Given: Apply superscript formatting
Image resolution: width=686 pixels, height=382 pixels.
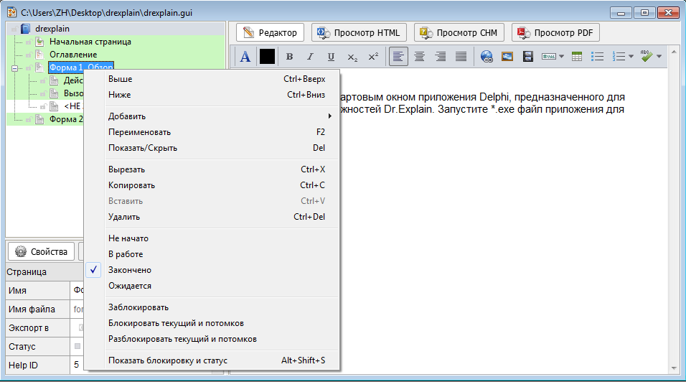Looking at the screenshot, I should (373, 57).
